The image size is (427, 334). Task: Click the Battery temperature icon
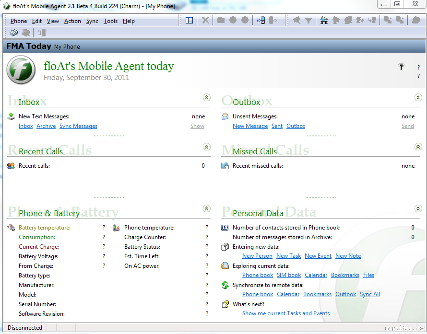click(11, 228)
